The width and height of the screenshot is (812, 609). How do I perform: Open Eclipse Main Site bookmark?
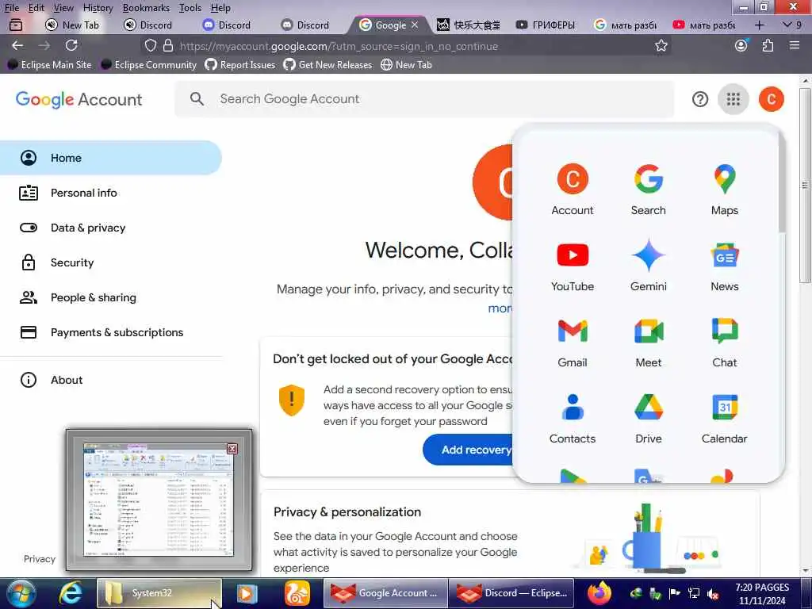coord(50,65)
